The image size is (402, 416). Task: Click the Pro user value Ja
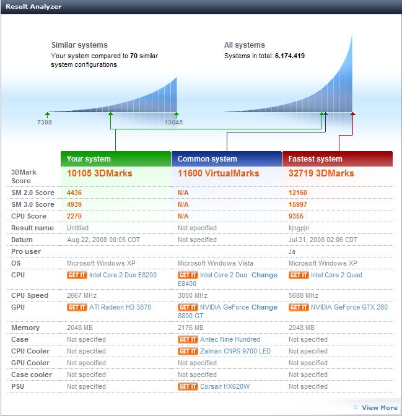coord(292,251)
